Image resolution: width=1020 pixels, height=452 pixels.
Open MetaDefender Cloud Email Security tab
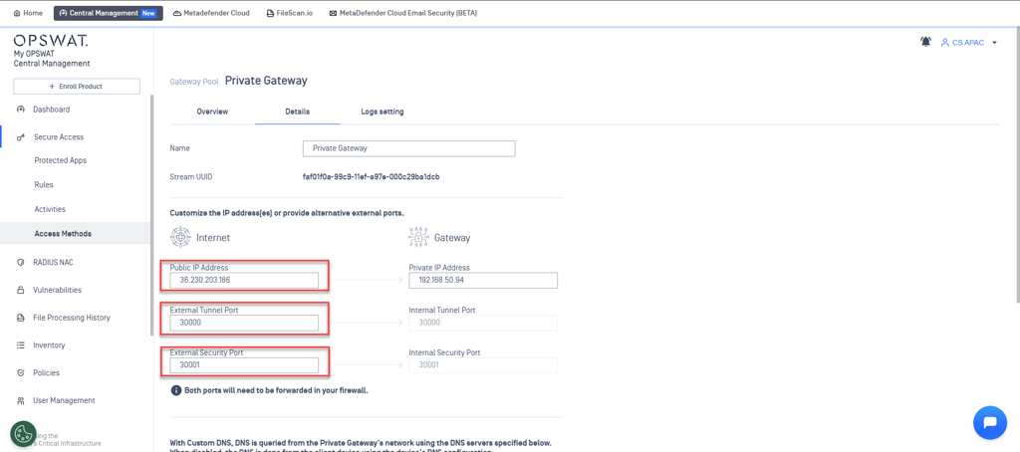[x=403, y=13]
